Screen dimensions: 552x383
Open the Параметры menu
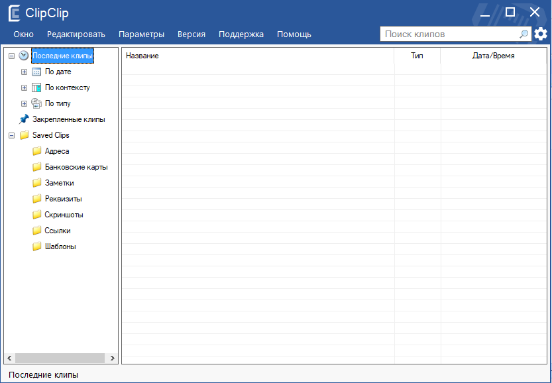click(142, 34)
